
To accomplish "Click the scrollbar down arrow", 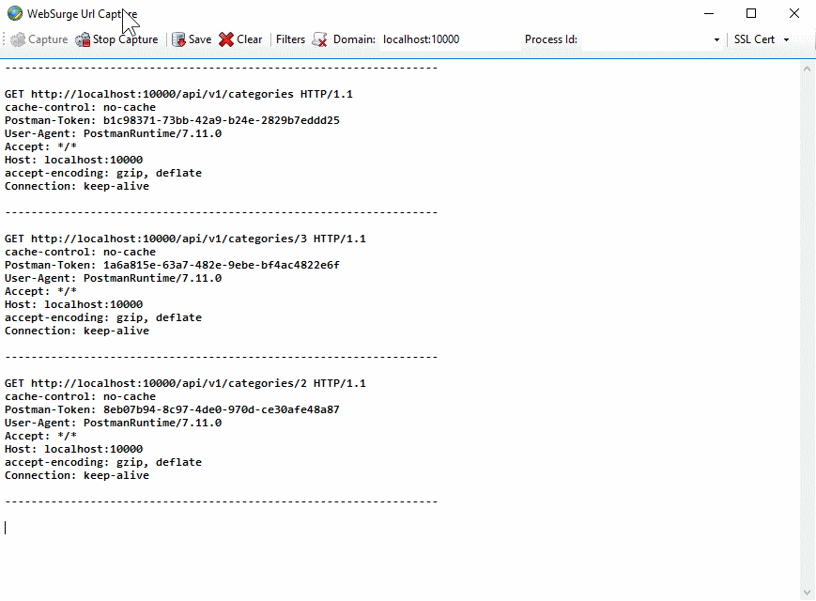I will 807,593.
